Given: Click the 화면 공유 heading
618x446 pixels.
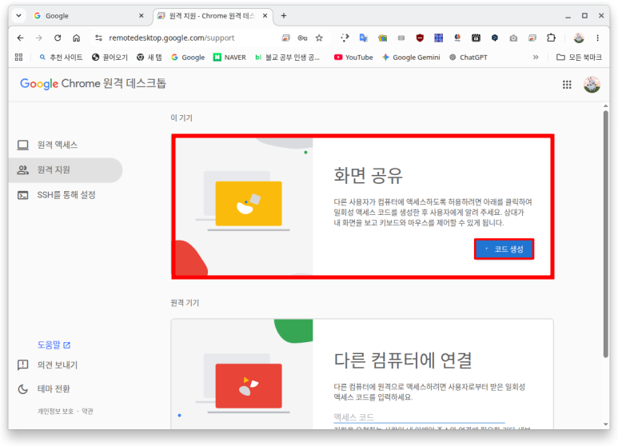Looking at the screenshot, I should point(368,175).
